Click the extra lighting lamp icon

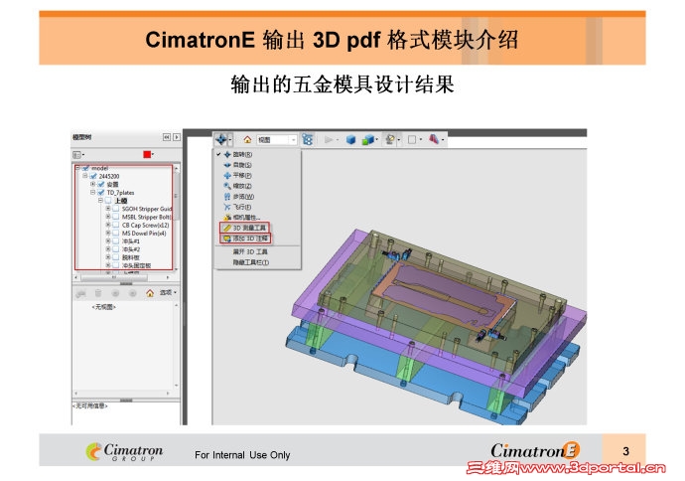click(x=390, y=139)
